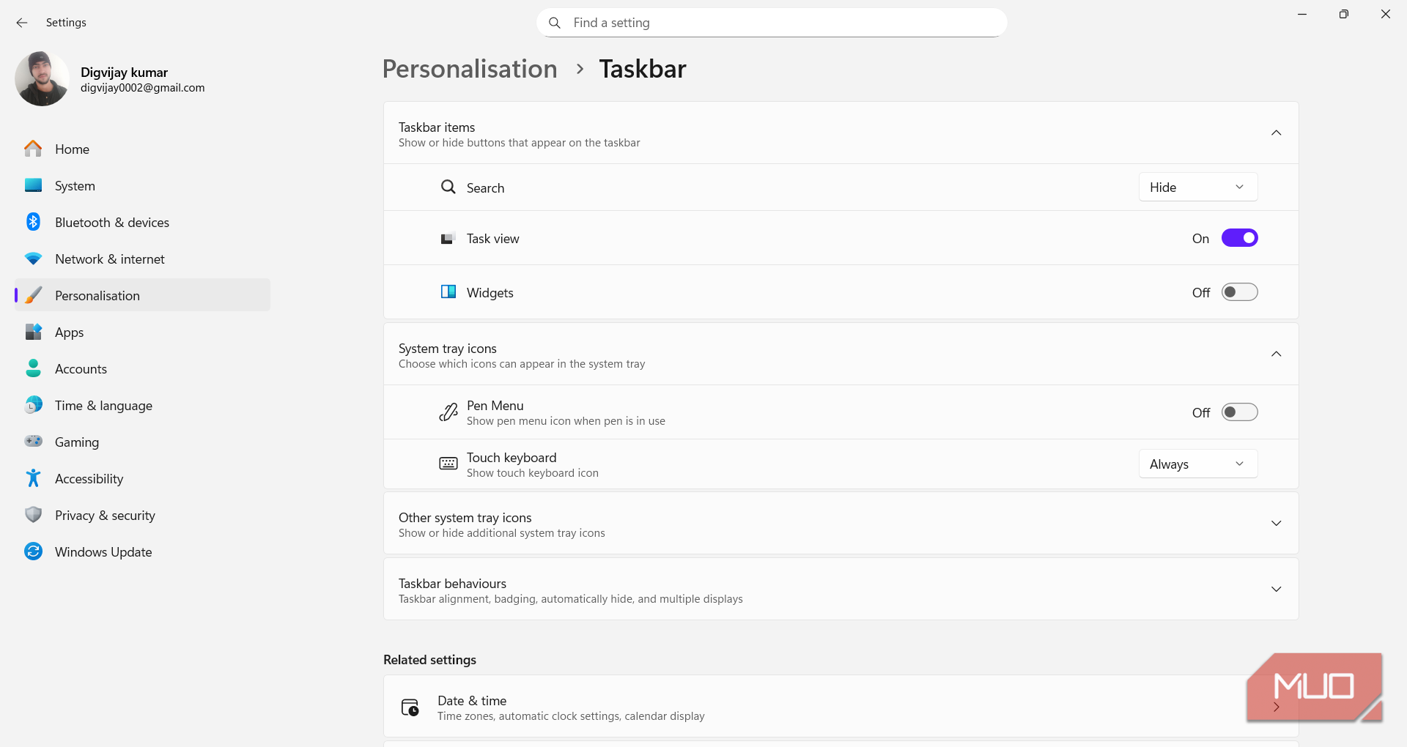Click the Network & internet wifi icon
Viewport: 1407px width, 747px height.
pos(33,259)
